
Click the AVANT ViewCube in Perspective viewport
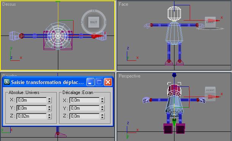point(210,94)
